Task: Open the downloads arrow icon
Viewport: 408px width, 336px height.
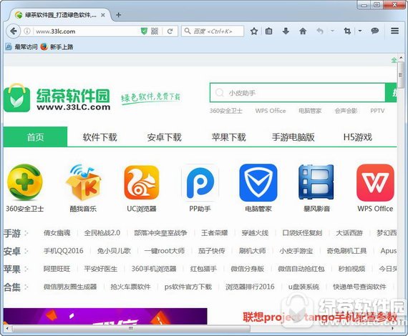Action: 286,31
